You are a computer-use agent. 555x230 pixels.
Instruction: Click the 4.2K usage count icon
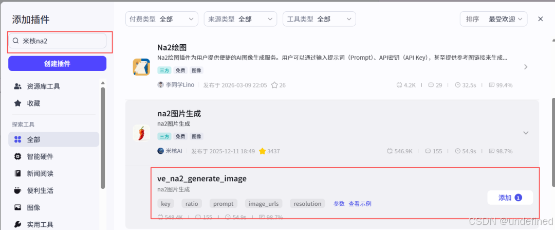[399, 85]
